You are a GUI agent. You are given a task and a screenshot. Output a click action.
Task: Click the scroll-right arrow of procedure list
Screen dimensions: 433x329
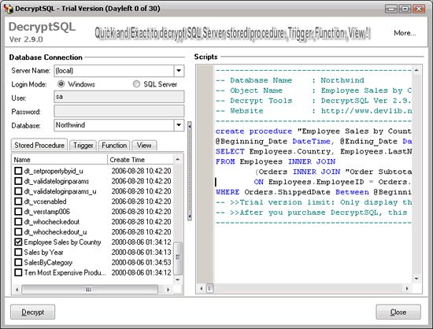(x=168, y=290)
